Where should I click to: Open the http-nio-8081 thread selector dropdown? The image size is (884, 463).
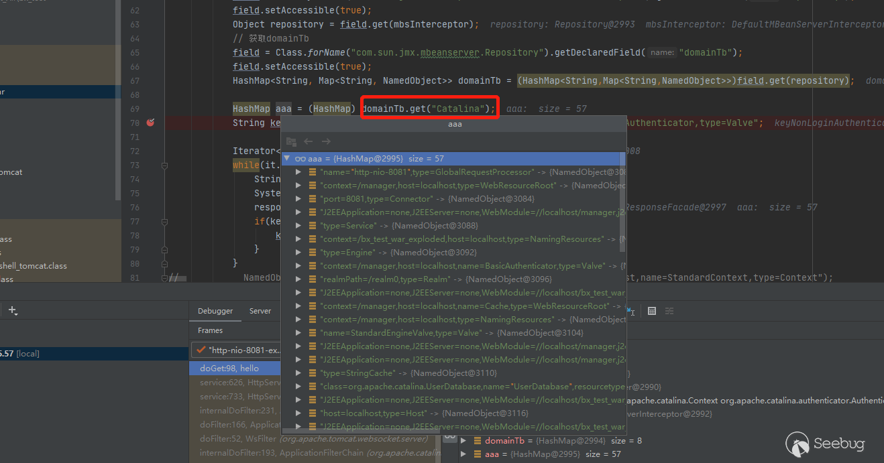click(x=236, y=350)
